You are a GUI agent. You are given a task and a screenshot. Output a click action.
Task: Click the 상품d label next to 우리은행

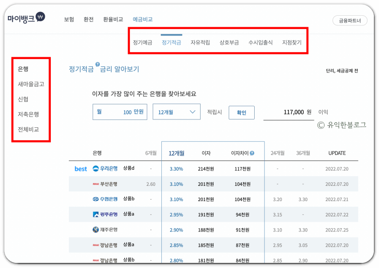click(x=129, y=168)
